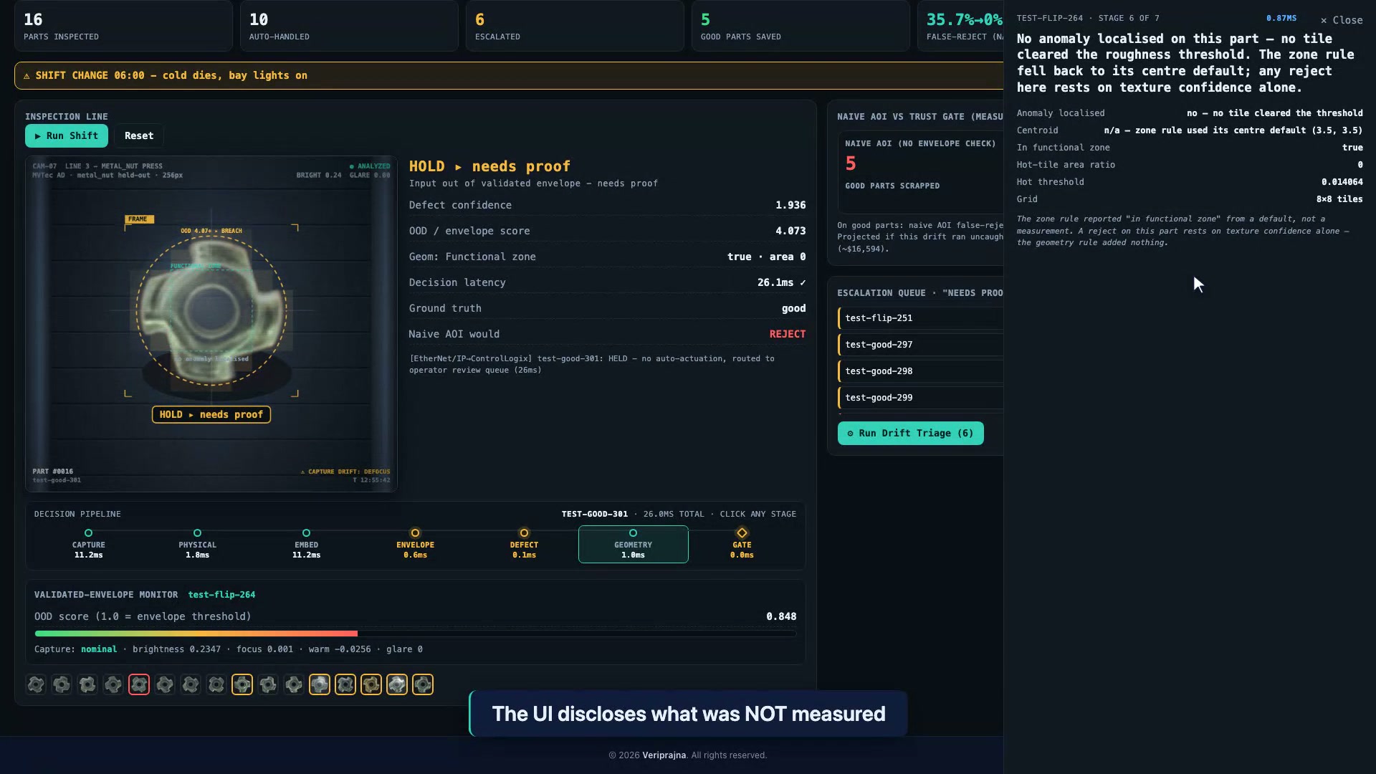
Task: Open test-good-297 queue entry
Action: (x=920, y=345)
